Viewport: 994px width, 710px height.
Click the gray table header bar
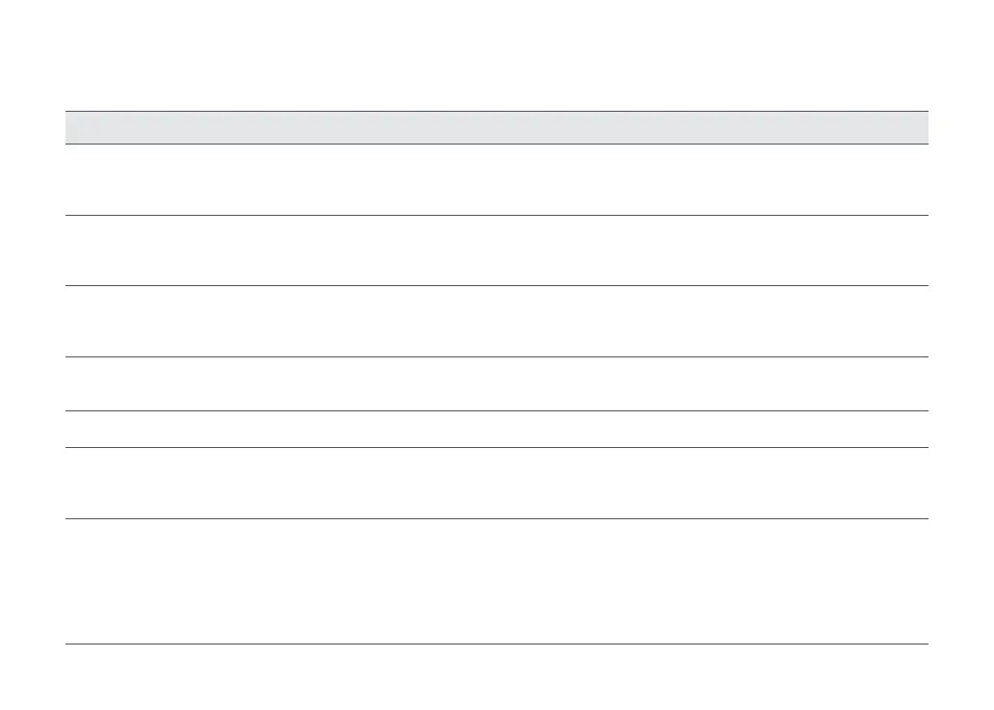497,127
